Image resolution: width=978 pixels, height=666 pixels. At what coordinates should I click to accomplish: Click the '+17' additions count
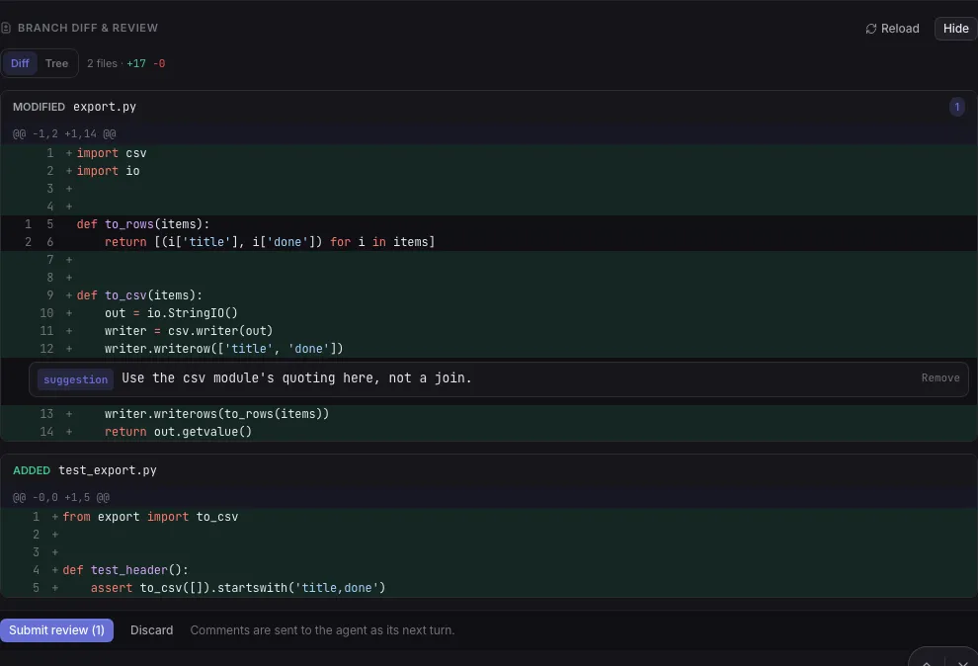[x=136, y=63]
